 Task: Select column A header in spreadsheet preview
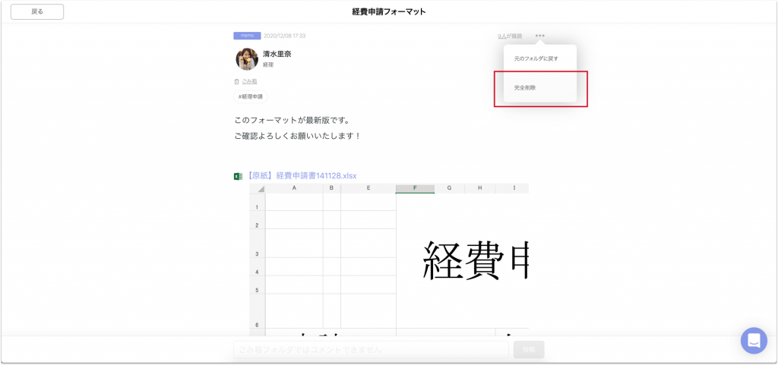click(294, 188)
